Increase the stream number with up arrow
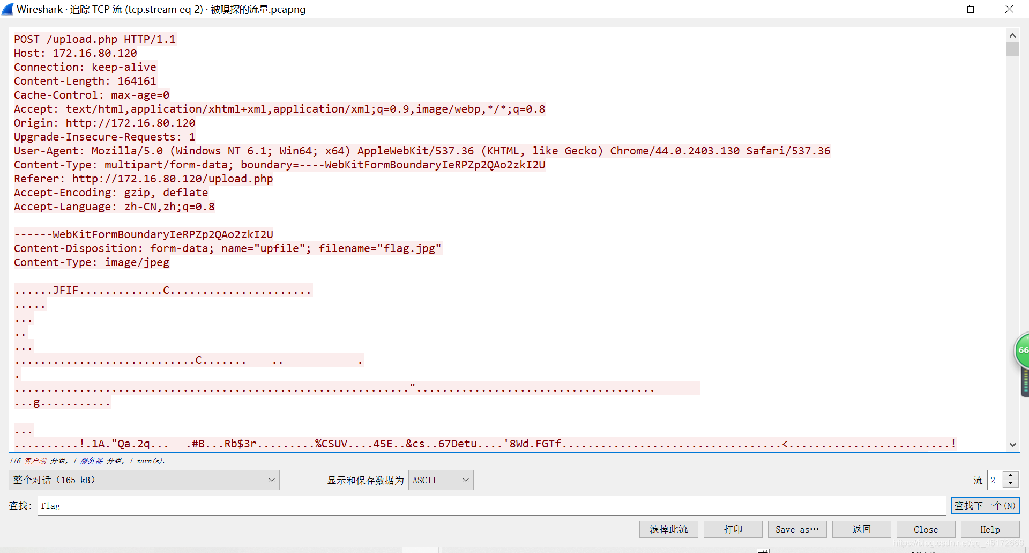The width and height of the screenshot is (1029, 553). point(1011,476)
